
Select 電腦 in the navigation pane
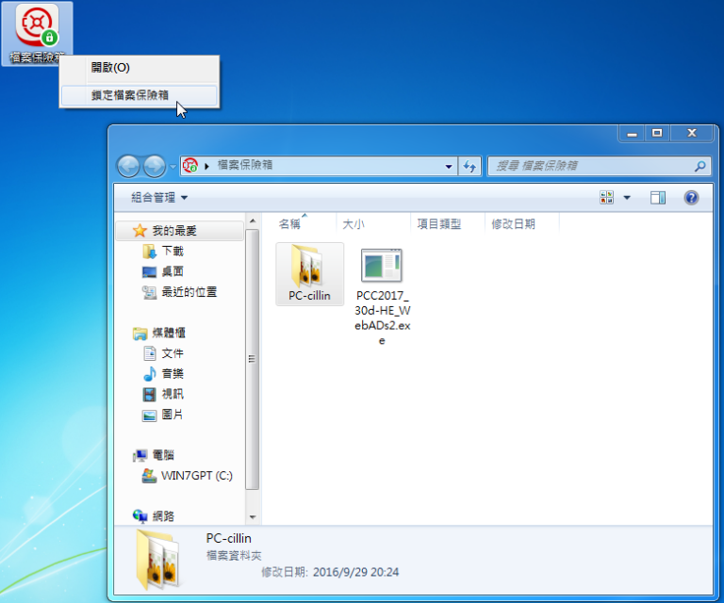(163, 455)
